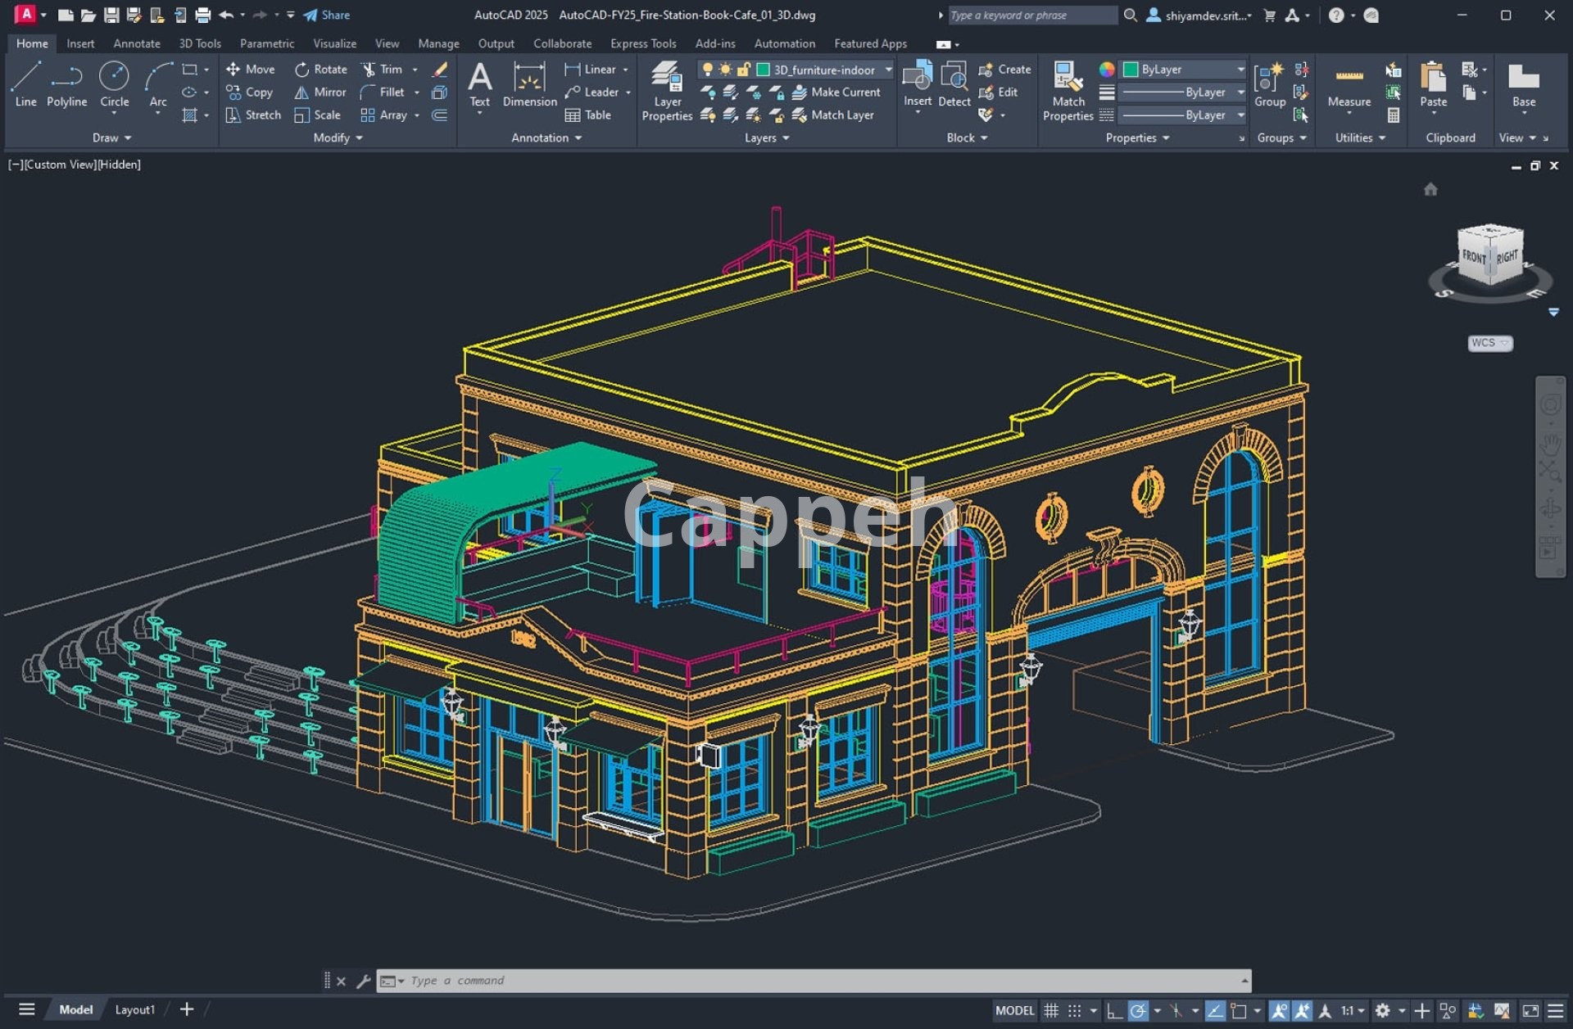
Task: Switch to the Annotate ribbon tab
Action: (x=136, y=43)
